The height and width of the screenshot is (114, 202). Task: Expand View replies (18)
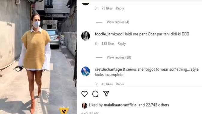pyautogui.click(x=119, y=57)
